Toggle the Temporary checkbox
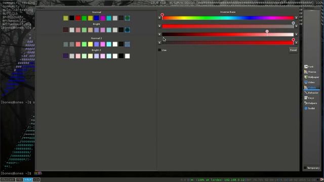The height and width of the screenshot is (182, 324). (x=305, y=168)
